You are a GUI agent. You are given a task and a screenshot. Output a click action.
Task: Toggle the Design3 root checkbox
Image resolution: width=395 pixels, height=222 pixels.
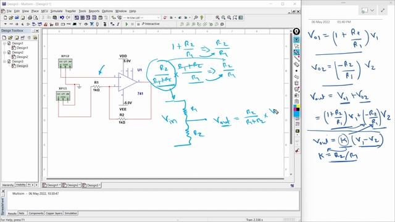click(9, 62)
